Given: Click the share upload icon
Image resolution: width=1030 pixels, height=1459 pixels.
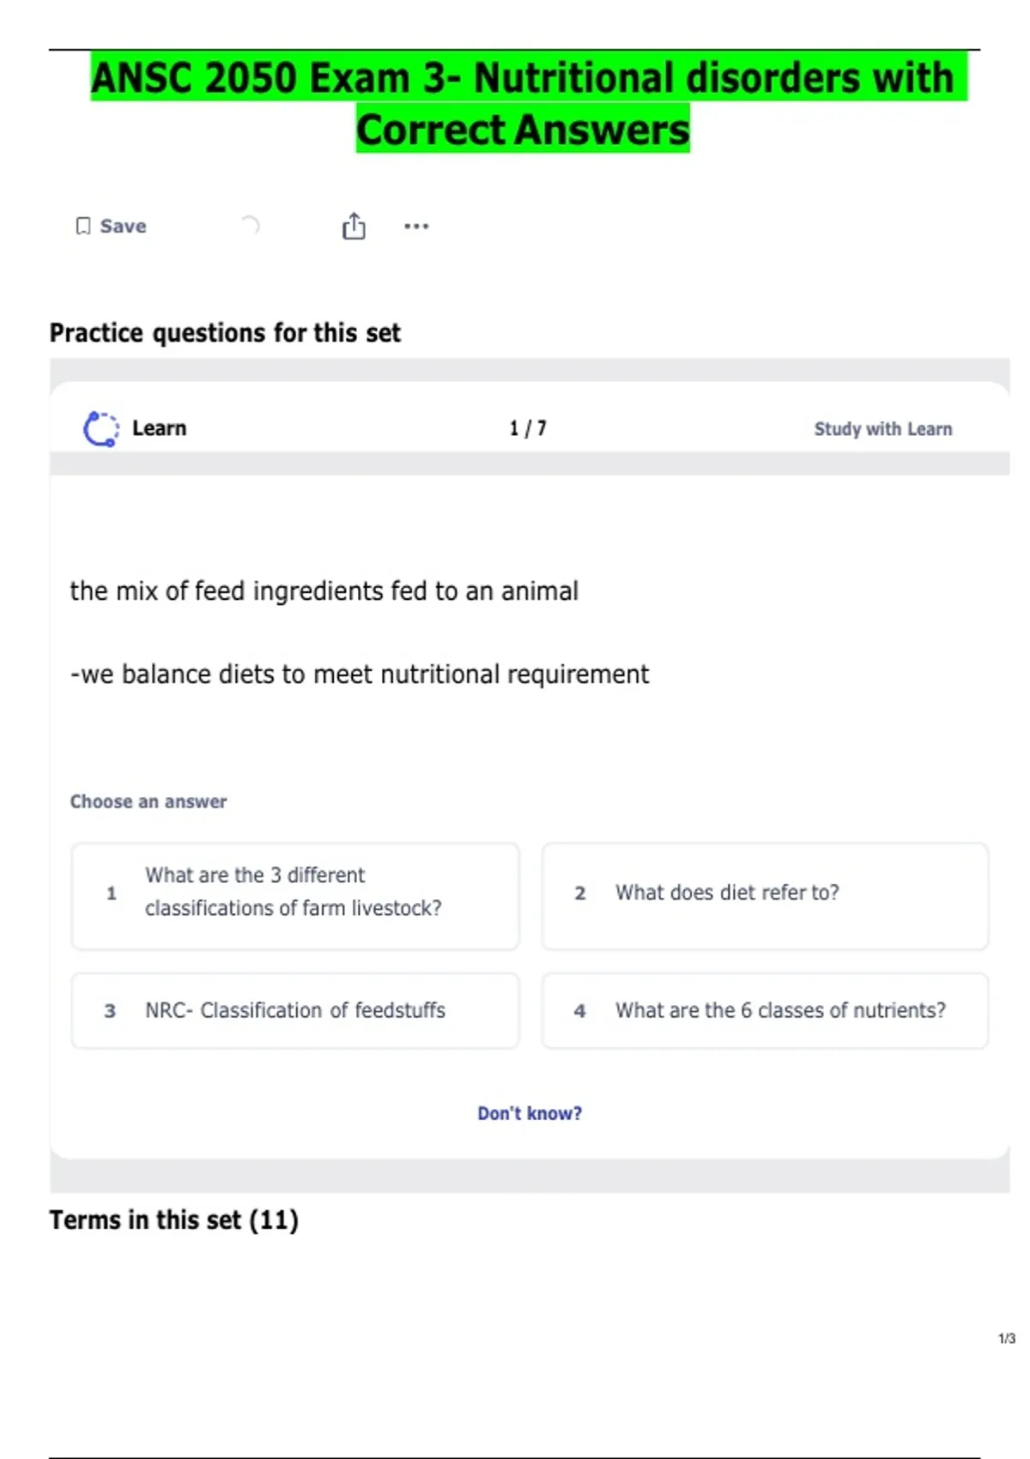Looking at the screenshot, I should point(354,227).
